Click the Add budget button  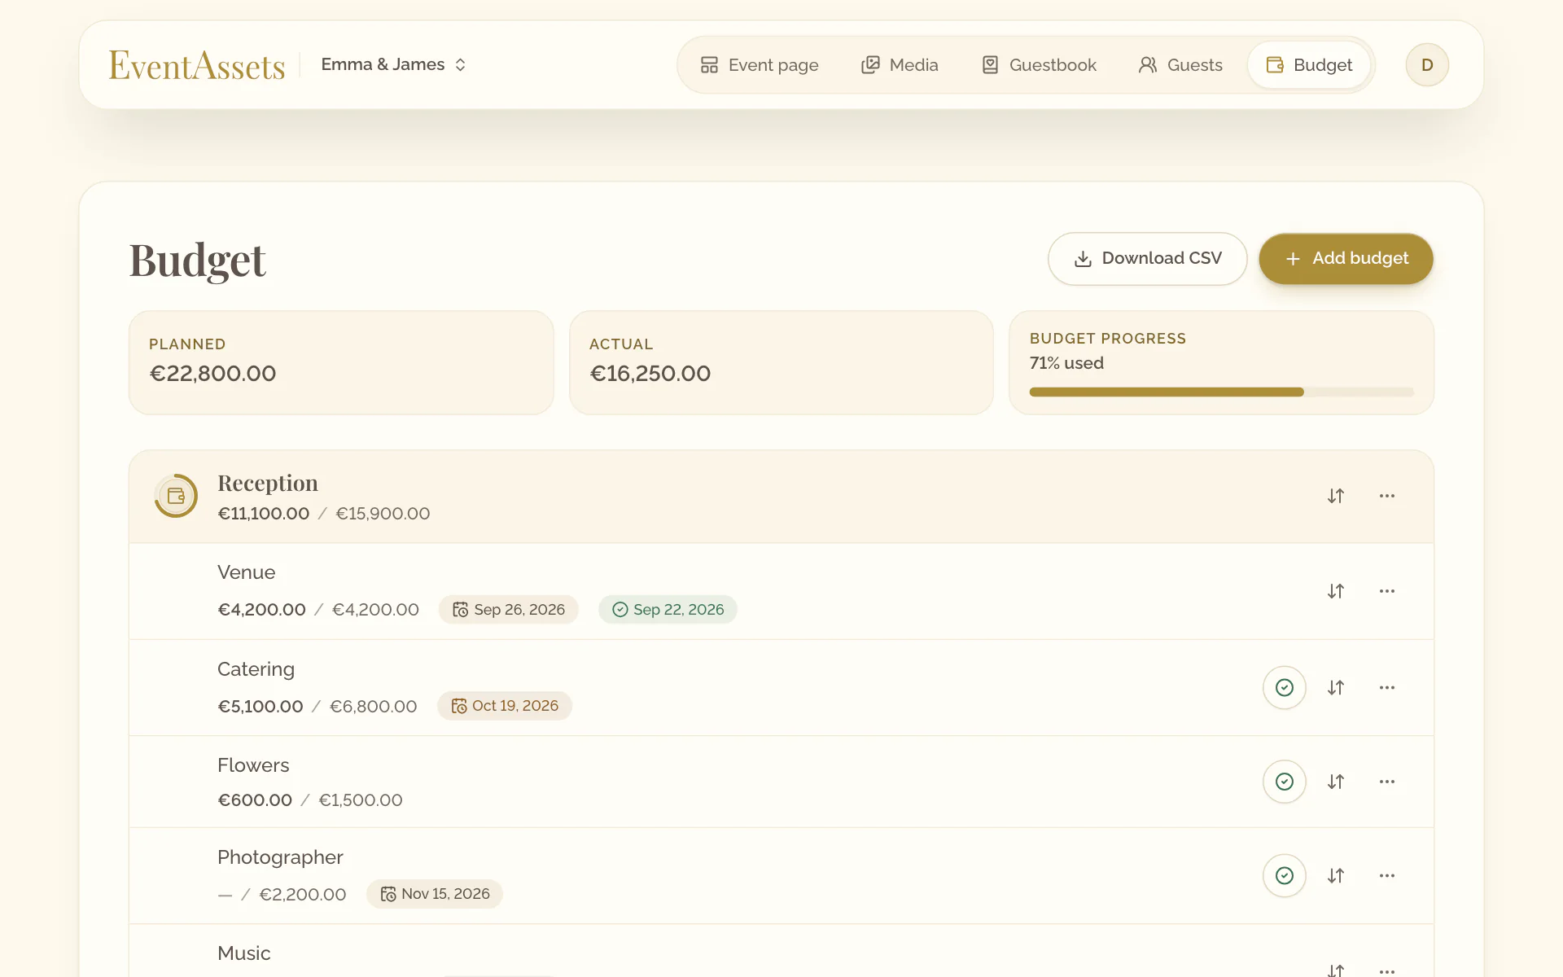[x=1346, y=259]
